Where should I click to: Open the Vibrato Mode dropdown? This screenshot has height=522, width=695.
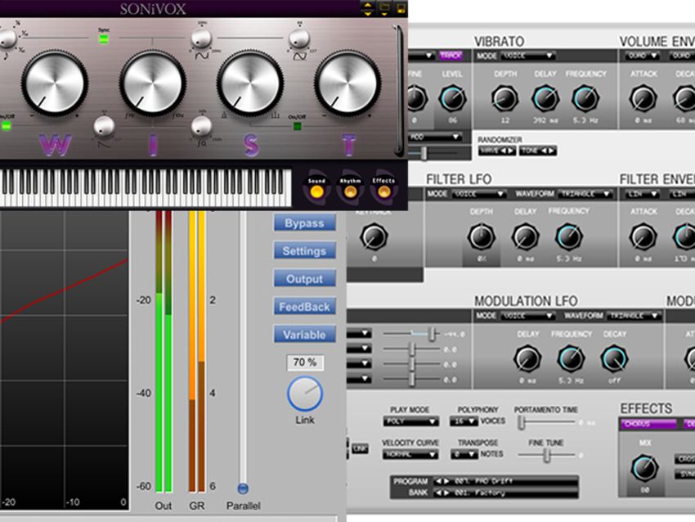(527, 56)
